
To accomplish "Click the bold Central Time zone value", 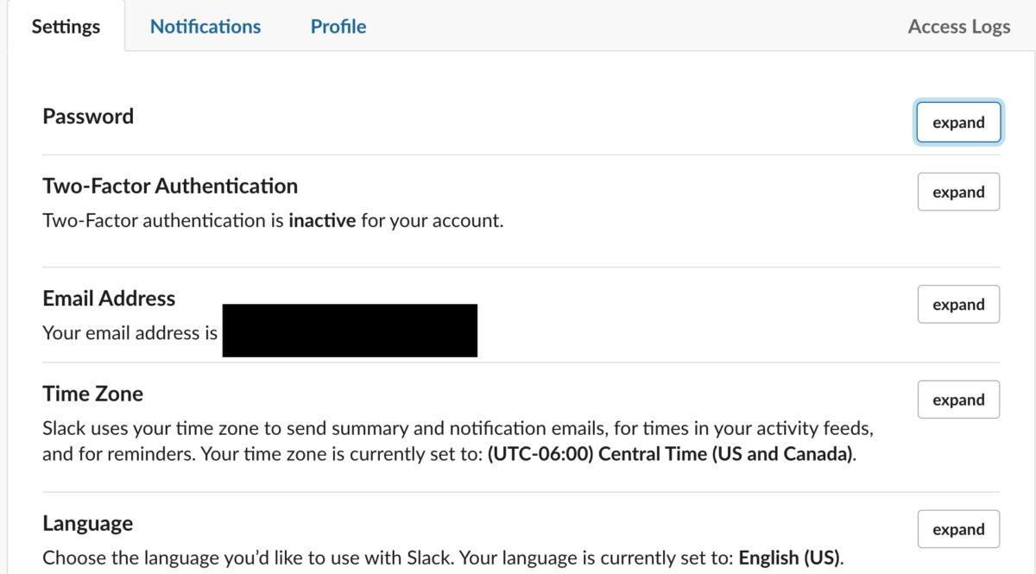I will click(x=671, y=454).
